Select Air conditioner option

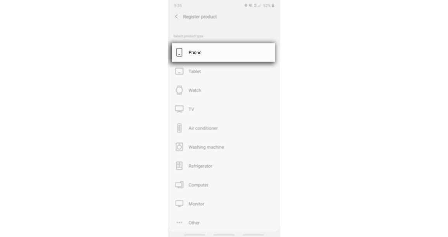224,128
